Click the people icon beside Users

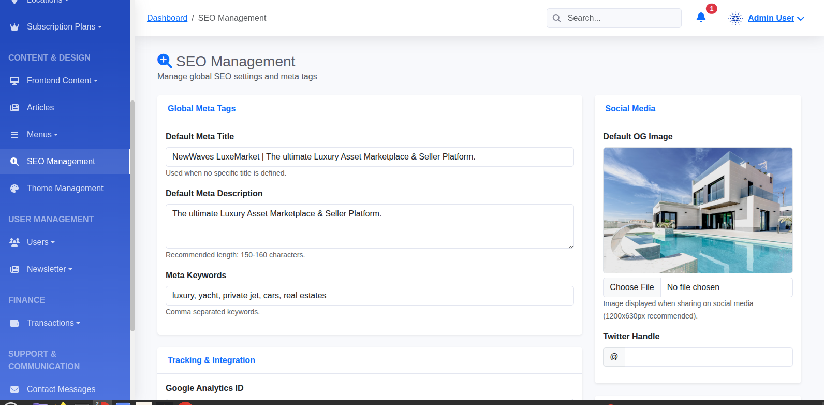pyautogui.click(x=14, y=242)
